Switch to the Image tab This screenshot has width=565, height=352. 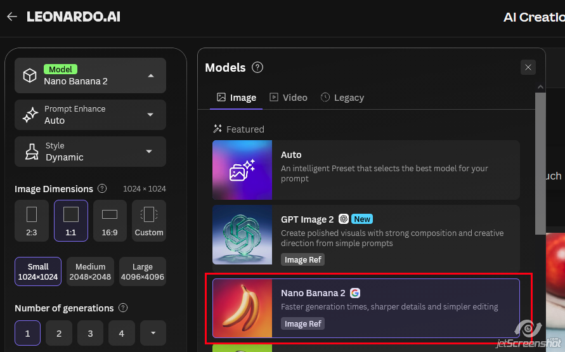(x=236, y=98)
